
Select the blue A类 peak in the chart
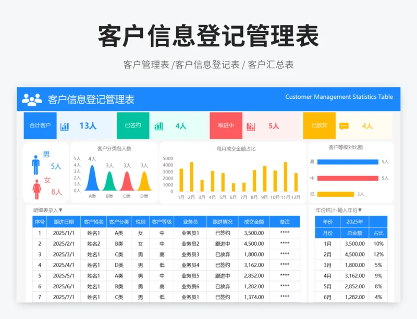[92, 178]
